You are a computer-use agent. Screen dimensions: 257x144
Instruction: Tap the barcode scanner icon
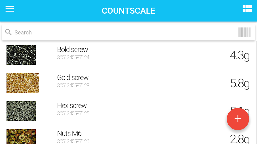[244, 32]
